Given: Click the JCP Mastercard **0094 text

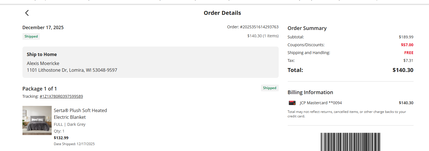Looking at the screenshot, I should point(321,103).
